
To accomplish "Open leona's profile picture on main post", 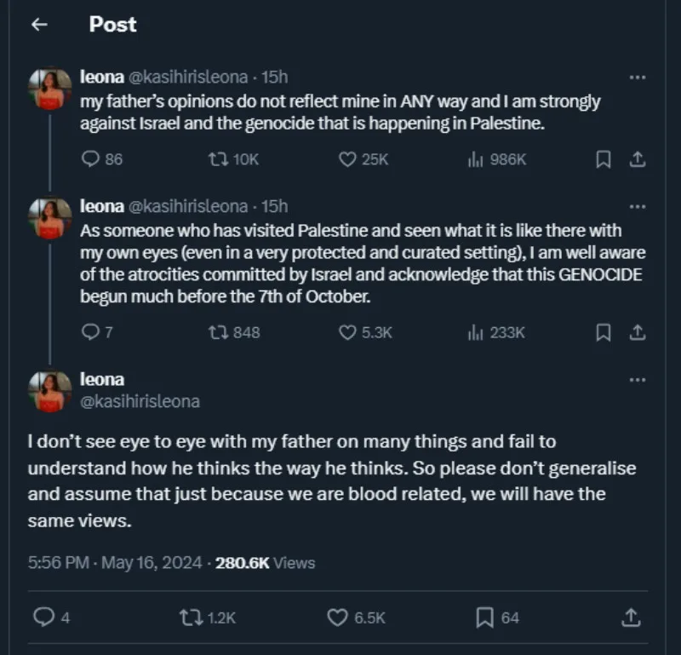I will pos(50,391).
